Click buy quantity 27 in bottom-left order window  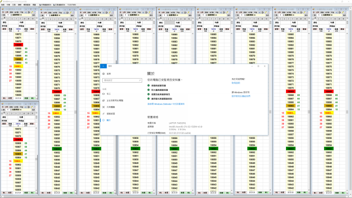click(x=10, y=176)
